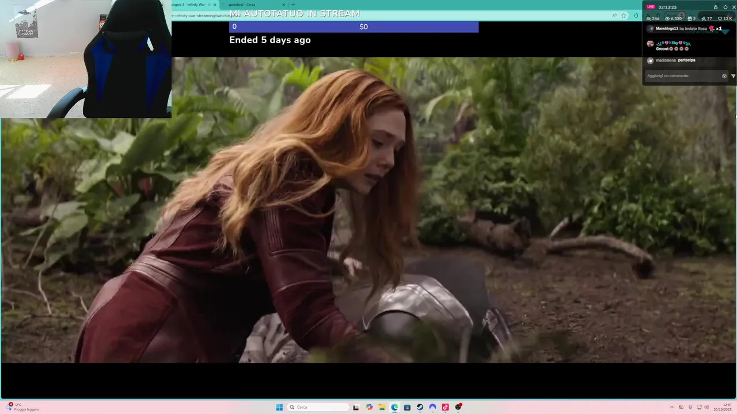Open File Explorer from the taskbar
737x414 pixels.
(x=382, y=407)
